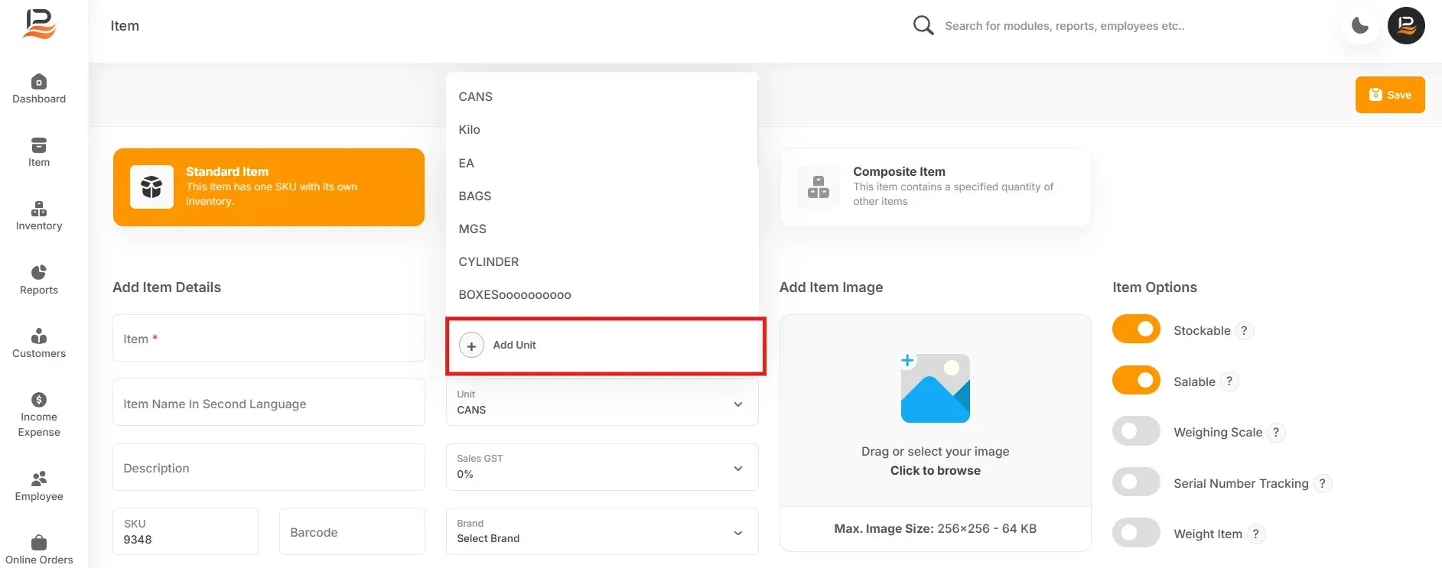Viewport: 1442px width, 568px height.
Task: Open the Employee section icon
Action: tap(39, 479)
